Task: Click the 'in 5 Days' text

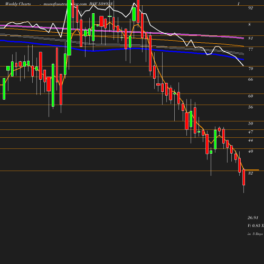Action: (255, 234)
